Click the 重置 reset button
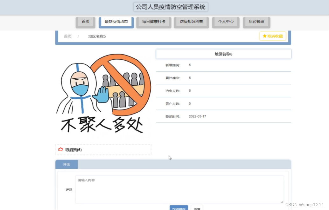The width and height of the screenshot is (329, 210). (x=197, y=208)
